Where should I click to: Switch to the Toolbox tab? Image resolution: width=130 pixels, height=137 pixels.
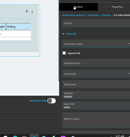[79, 7]
